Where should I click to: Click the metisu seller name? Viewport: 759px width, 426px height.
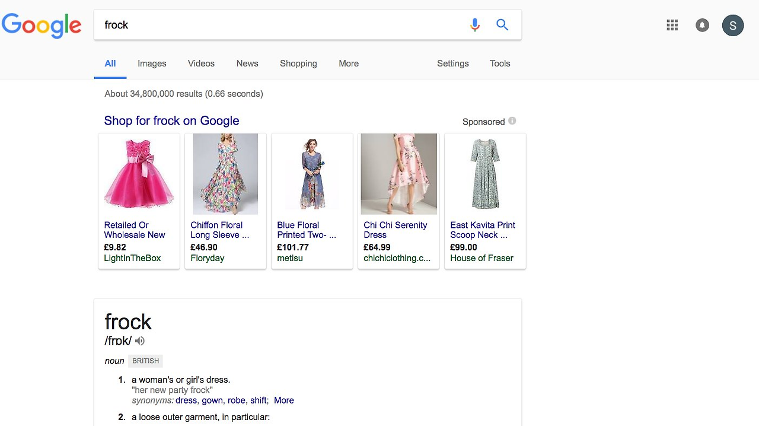click(x=290, y=258)
